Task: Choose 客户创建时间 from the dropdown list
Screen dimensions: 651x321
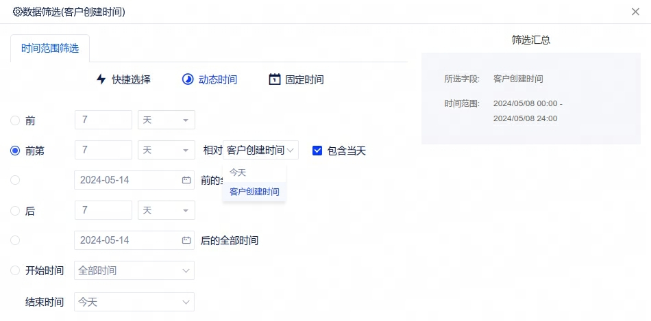Action: coord(254,192)
